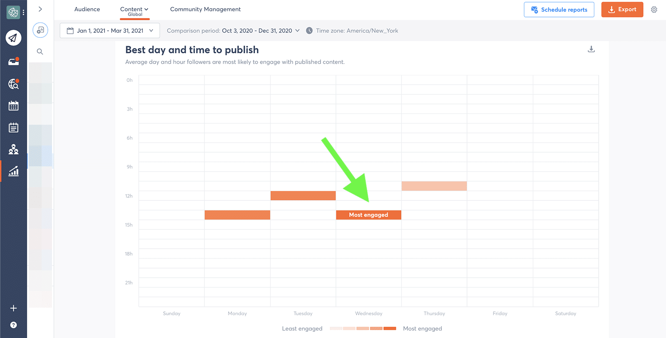Open the Publish paper plane icon

click(x=13, y=38)
